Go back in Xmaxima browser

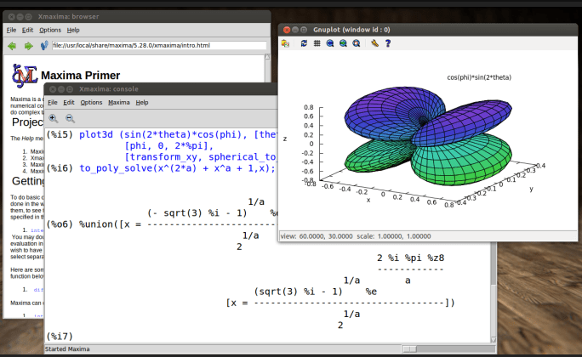pyautogui.click(x=12, y=46)
